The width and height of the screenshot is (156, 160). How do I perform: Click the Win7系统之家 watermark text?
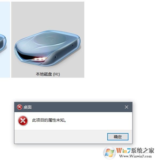pos(135,150)
